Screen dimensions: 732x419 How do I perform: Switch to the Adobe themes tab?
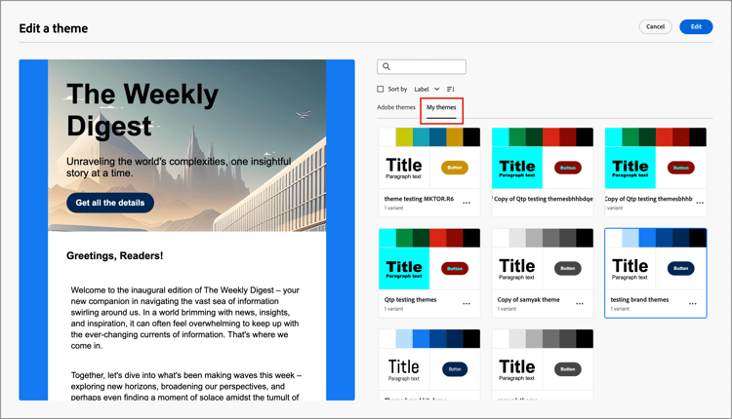pos(396,107)
